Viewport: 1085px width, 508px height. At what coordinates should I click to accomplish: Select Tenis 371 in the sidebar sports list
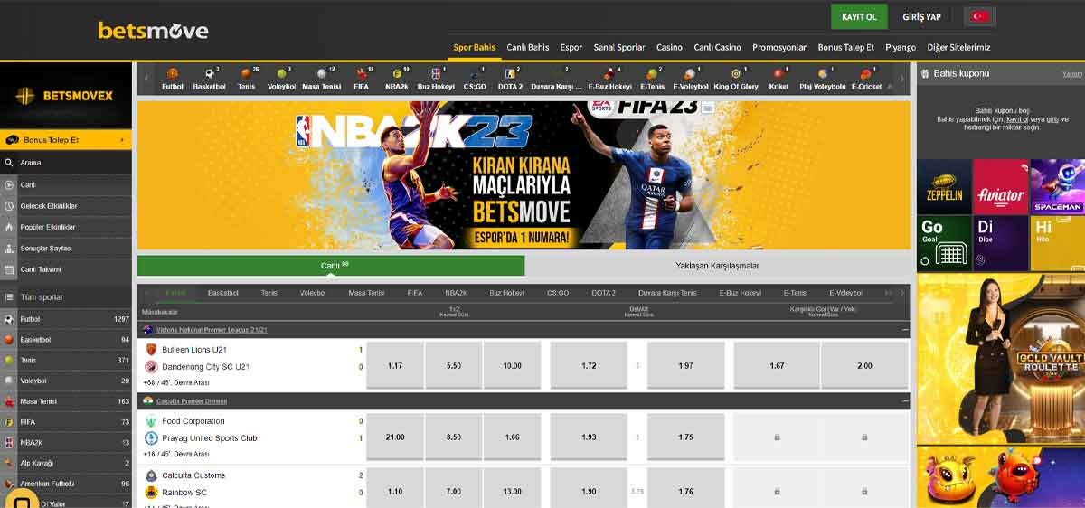(x=66, y=360)
